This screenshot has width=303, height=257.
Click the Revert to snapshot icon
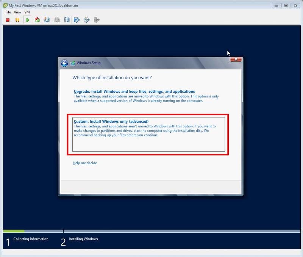(57, 20)
